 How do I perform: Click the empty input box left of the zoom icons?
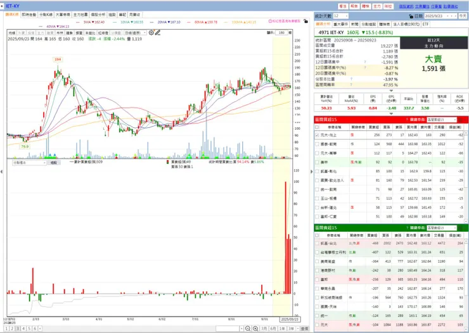click(228, 329)
